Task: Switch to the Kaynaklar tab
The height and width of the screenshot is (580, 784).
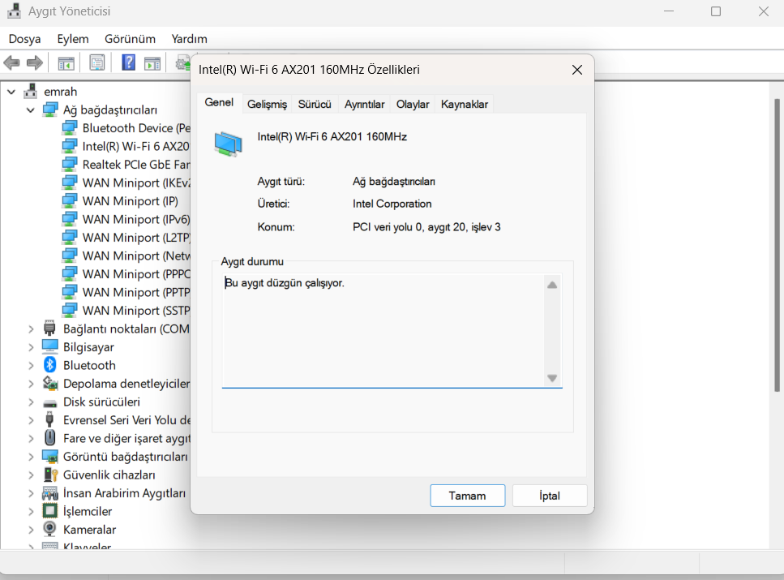Action: click(x=465, y=104)
